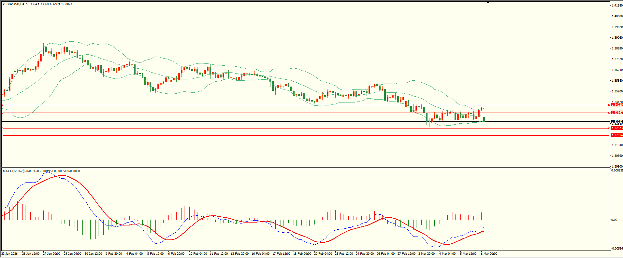Click the 16 Feb 04:00 time axis label
The width and height of the screenshot is (623, 258).
260,254
